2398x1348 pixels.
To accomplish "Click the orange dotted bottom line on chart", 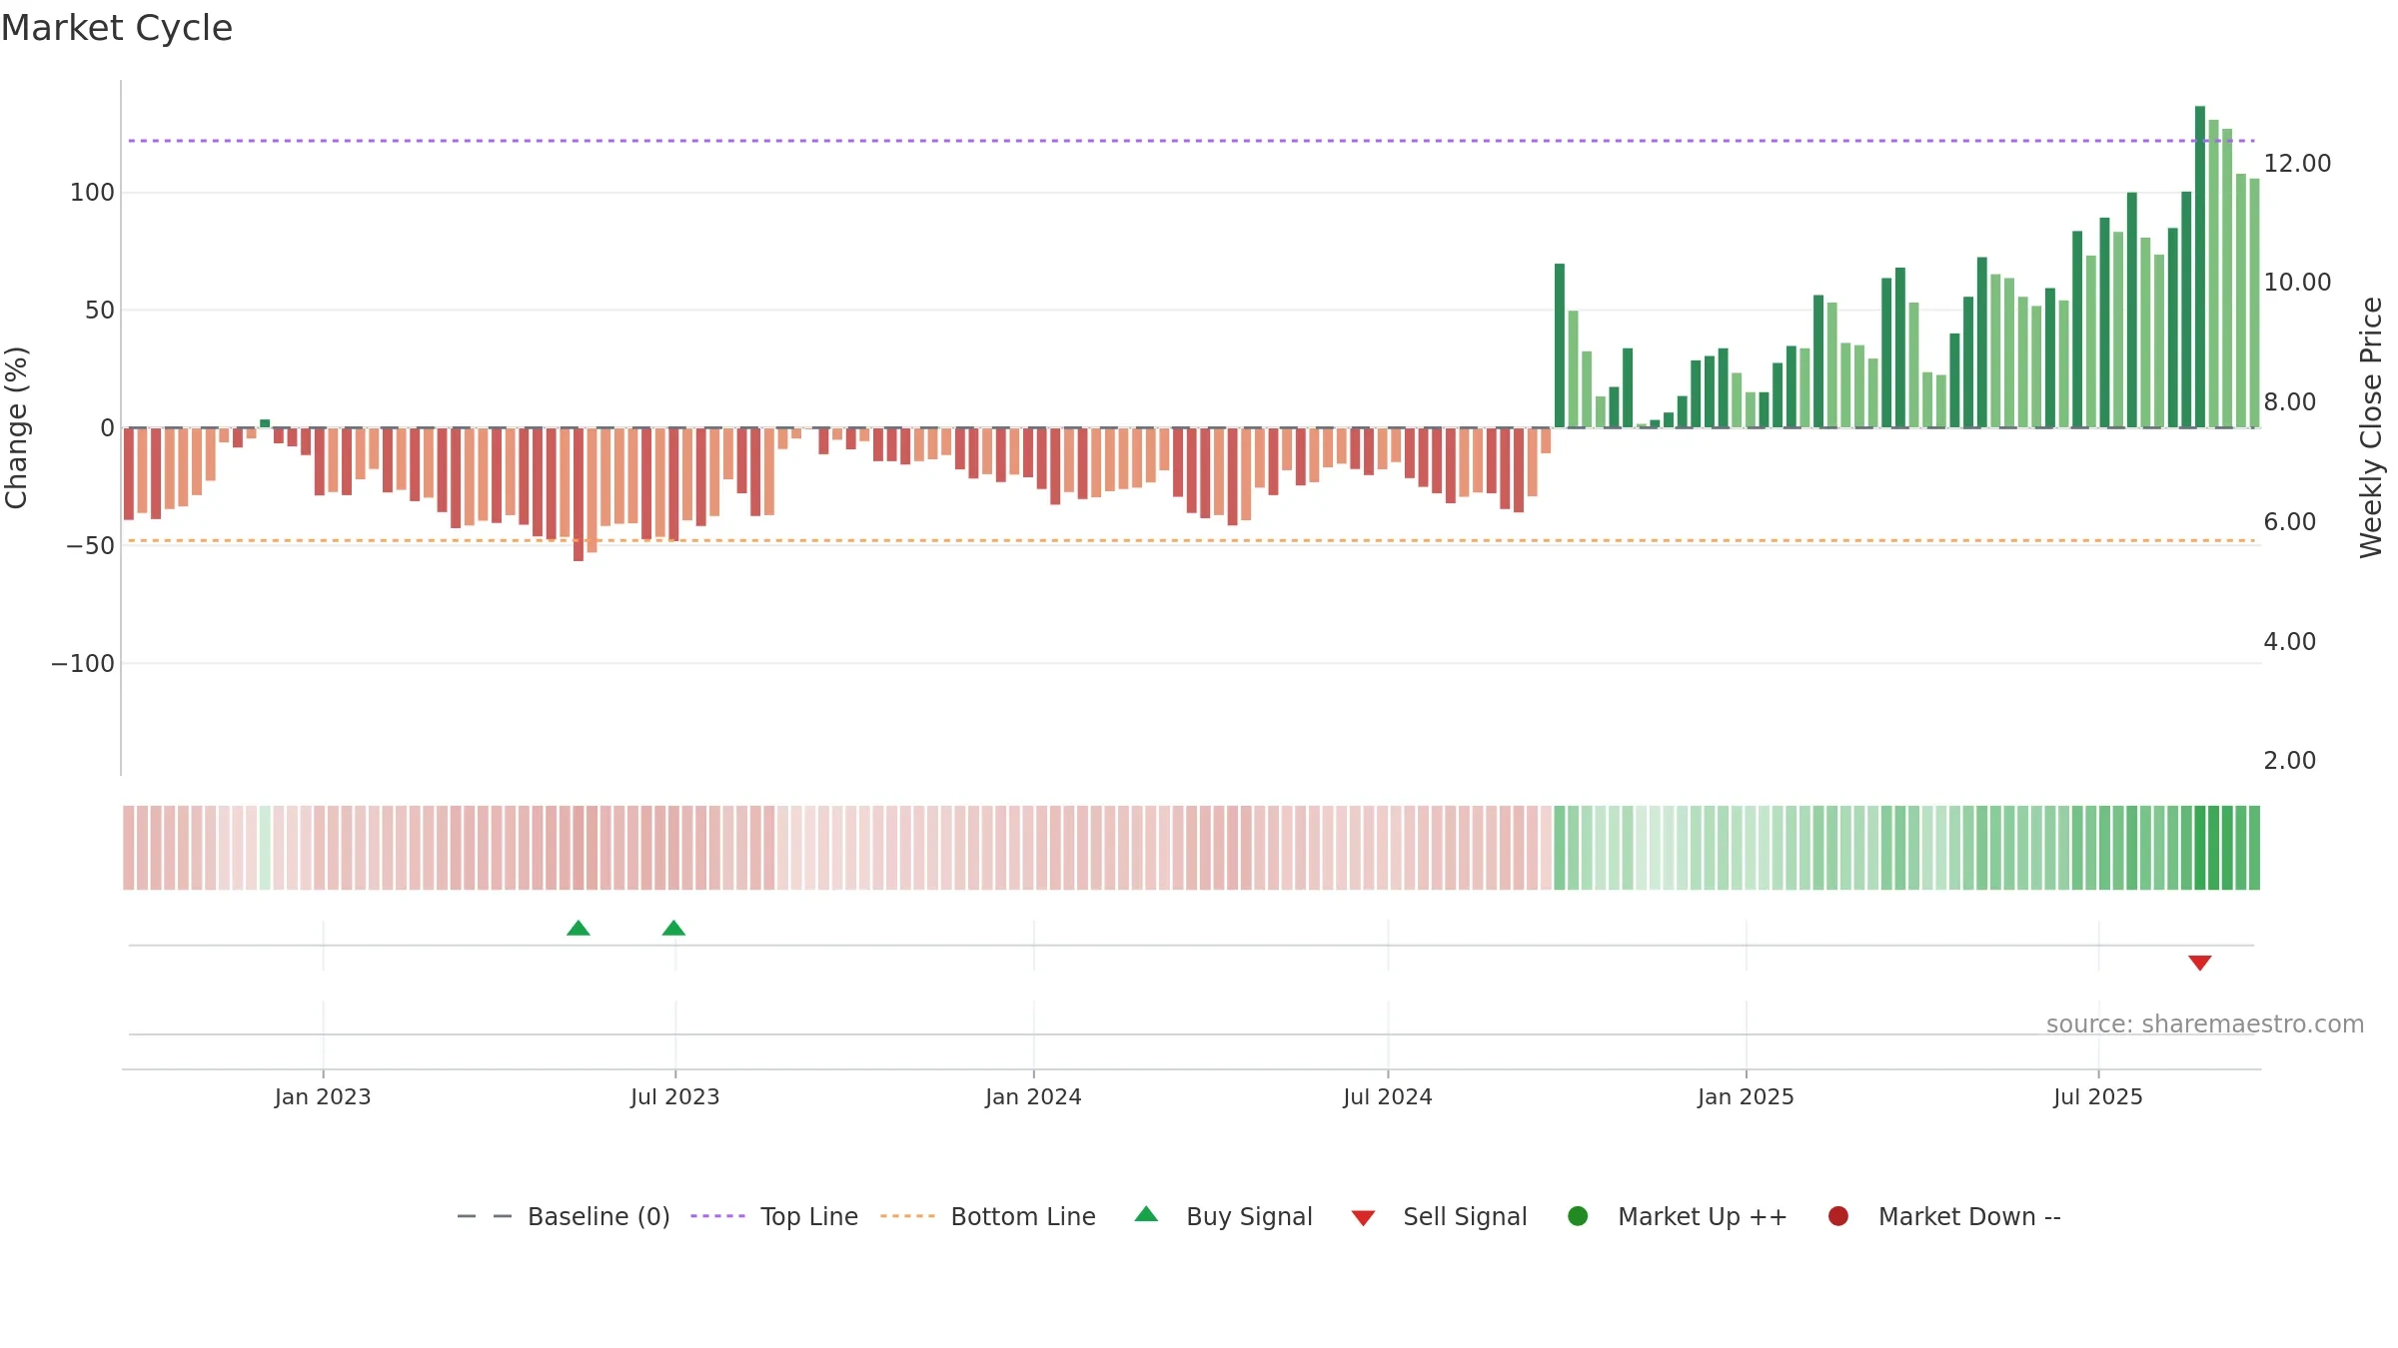I will (1191, 540).
